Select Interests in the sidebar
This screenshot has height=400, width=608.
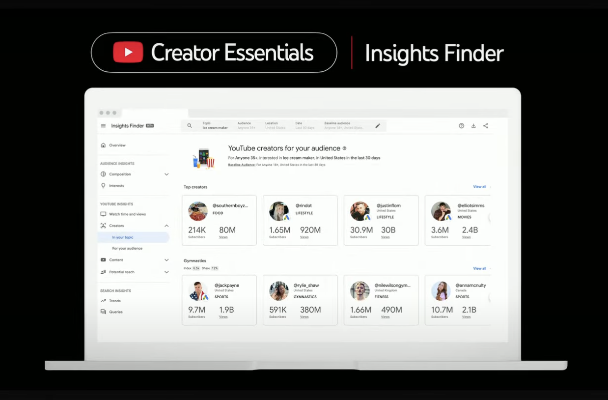(116, 186)
